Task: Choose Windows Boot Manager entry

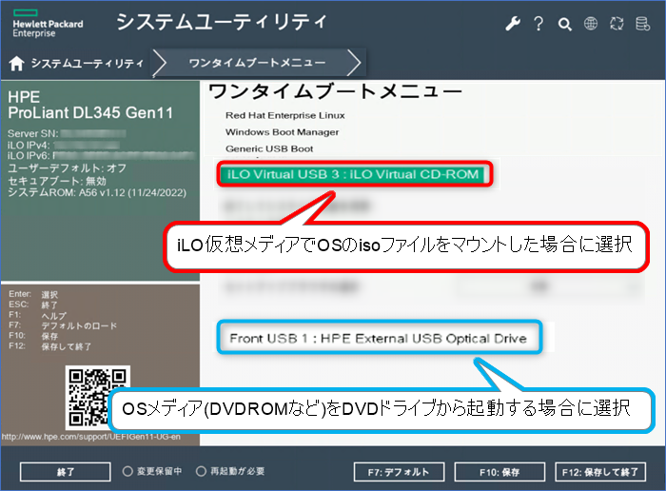Action: tap(282, 132)
